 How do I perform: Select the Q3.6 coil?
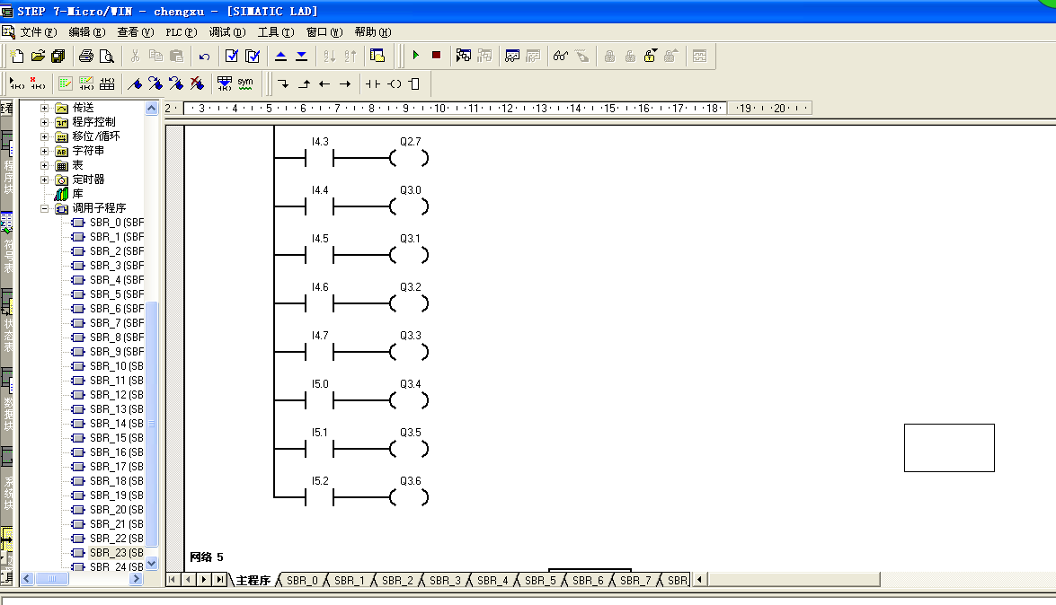[x=410, y=498]
